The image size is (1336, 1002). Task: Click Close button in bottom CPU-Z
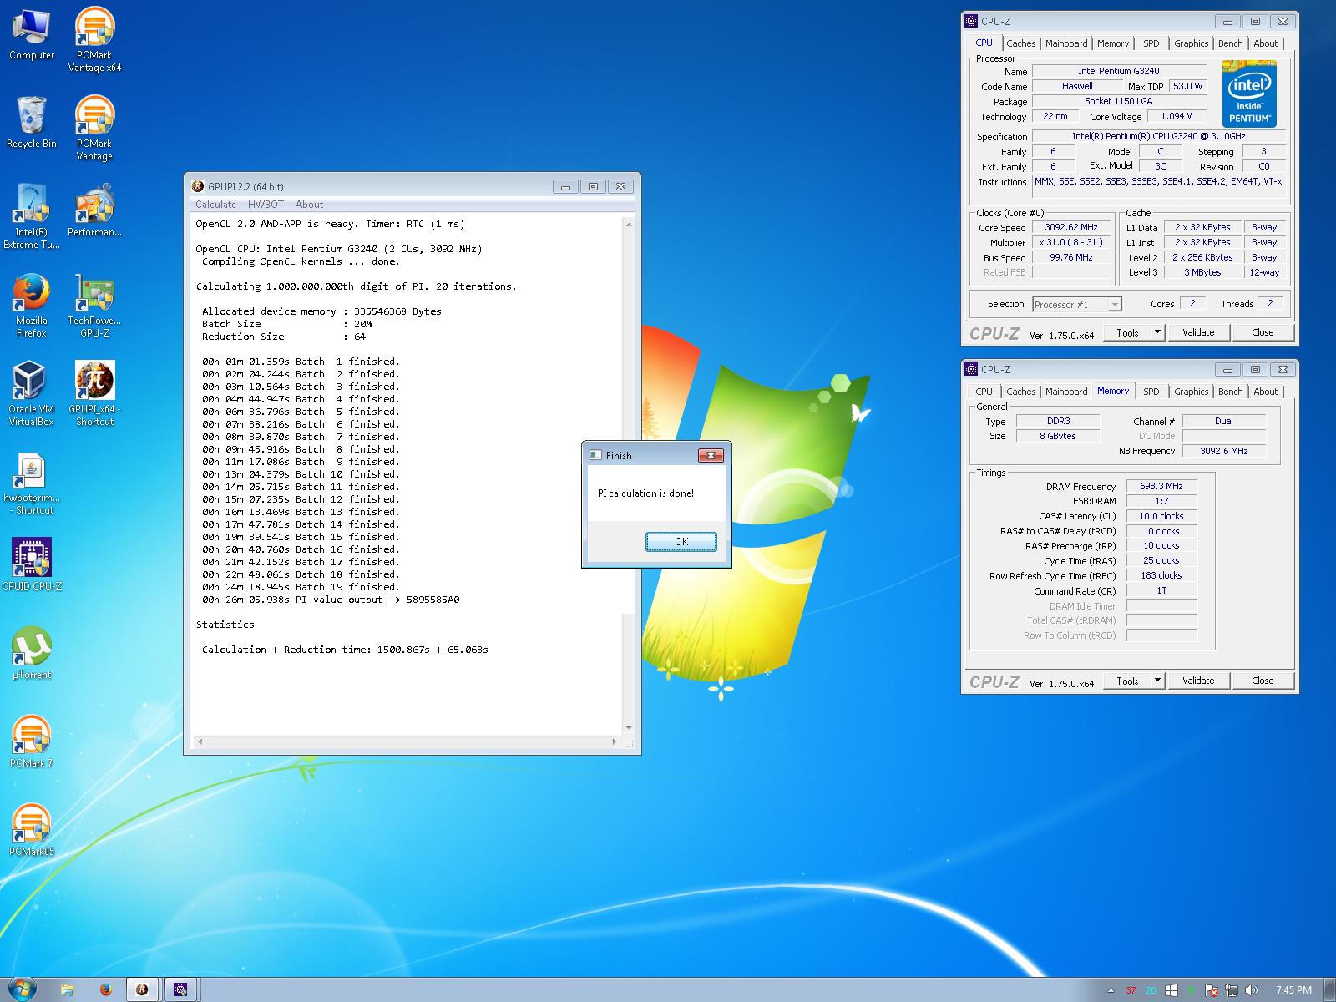1263,681
